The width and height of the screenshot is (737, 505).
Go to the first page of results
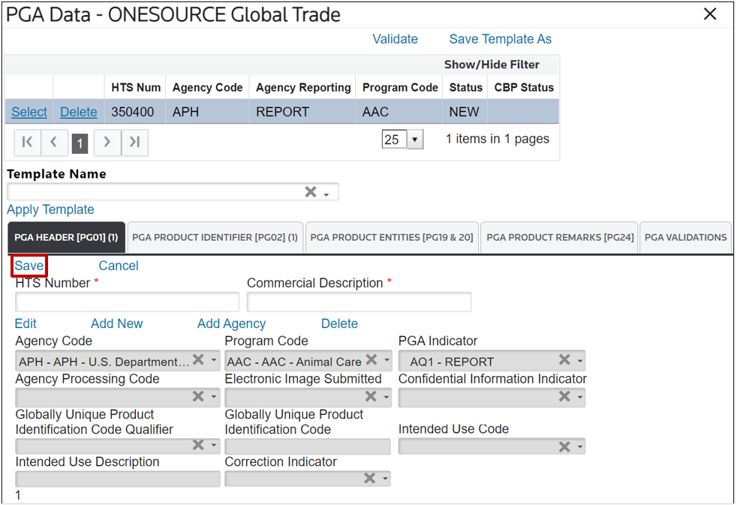27,143
